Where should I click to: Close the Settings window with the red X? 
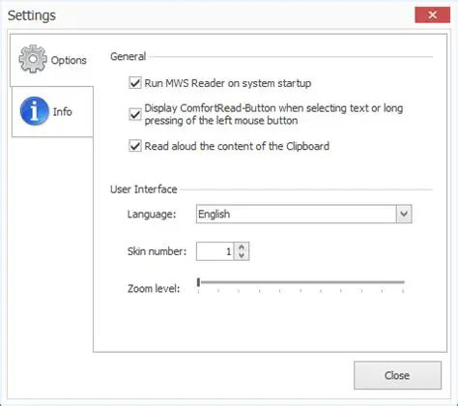click(x=433, y=14)
